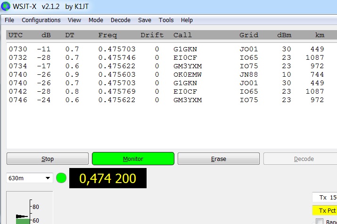Open the Help menu
Viewport: 337px width, 224px height.
point(187,20)
